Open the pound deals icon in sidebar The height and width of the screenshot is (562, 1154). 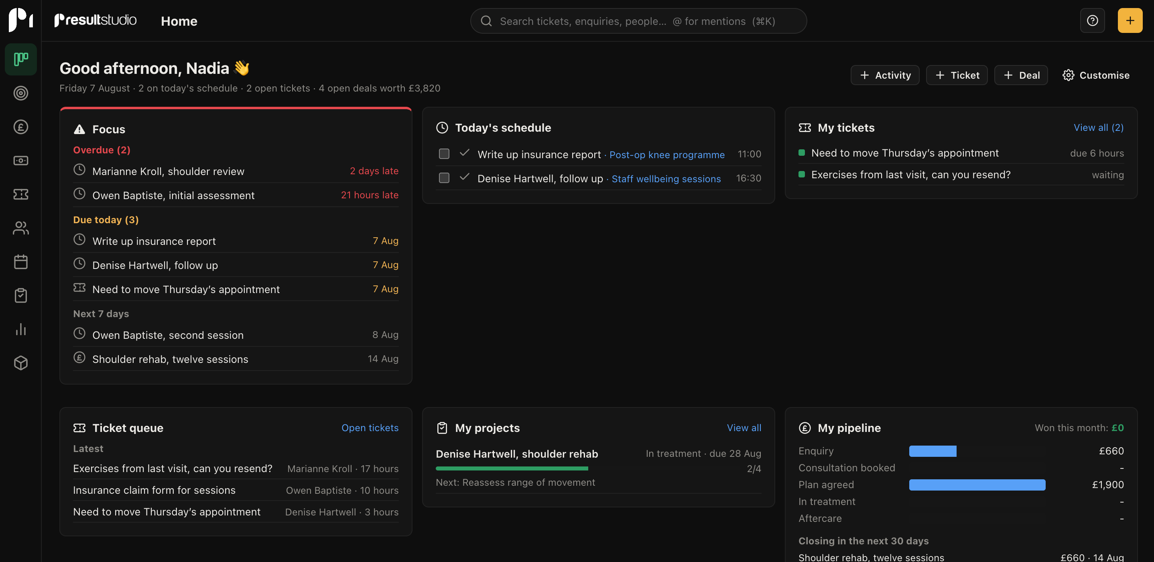(x=20, y=127)
